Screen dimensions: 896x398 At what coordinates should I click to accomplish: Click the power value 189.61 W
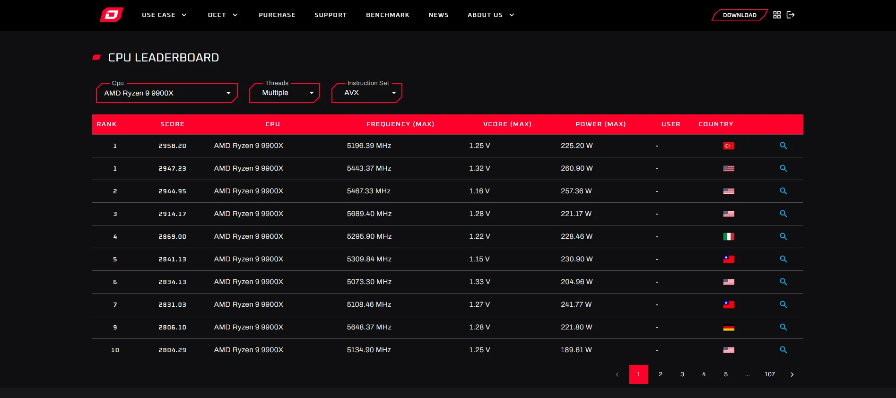tap(576, 350)
